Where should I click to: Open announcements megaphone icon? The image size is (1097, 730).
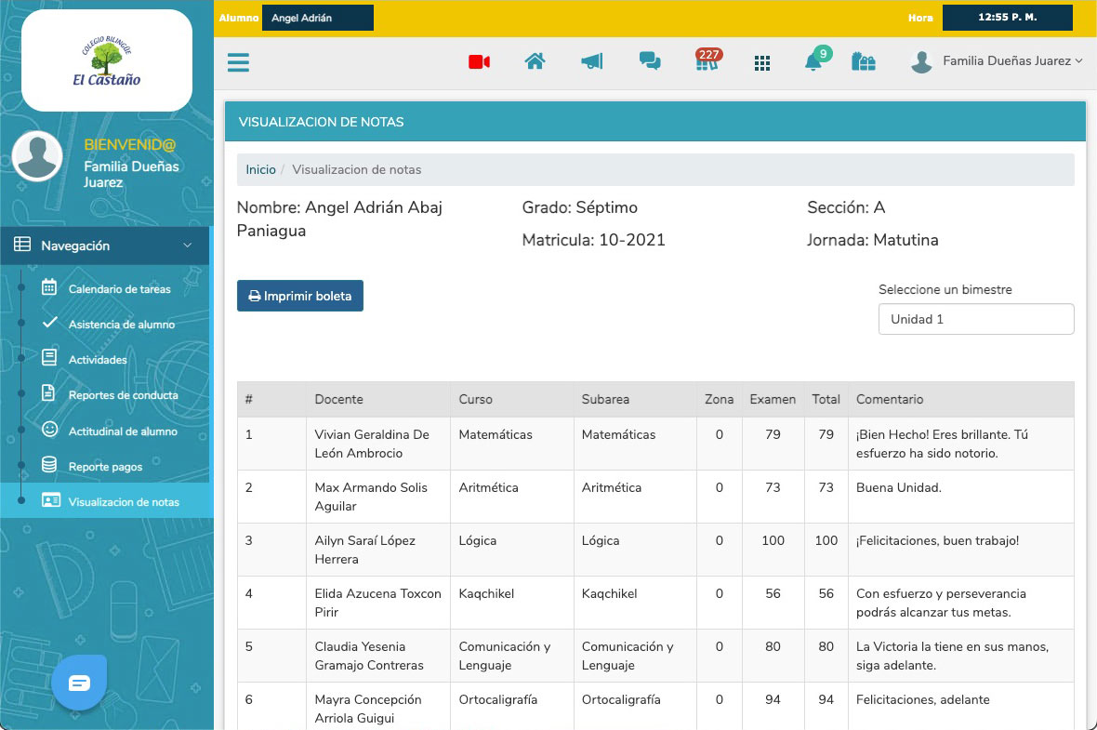click(x=592, y=61)
